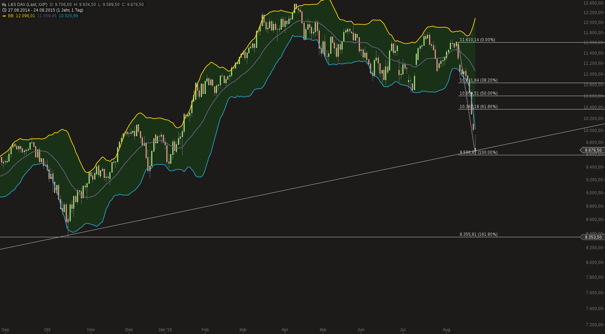The width and height of the screenshot is (605, 334).
Task: Expand the date range label 27.08.2014 - 24.08.2015
Action: 30,10
